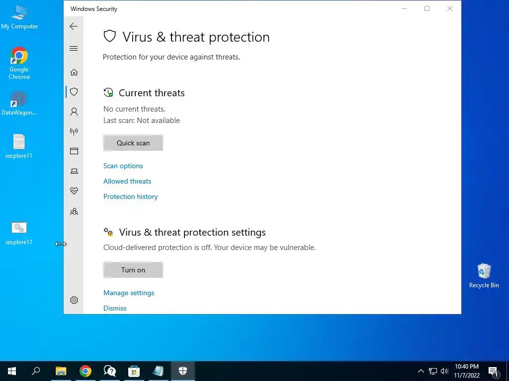The image size is (509, 381).
Task: Open Manage settings link
Action: click(x=129, y=293)
